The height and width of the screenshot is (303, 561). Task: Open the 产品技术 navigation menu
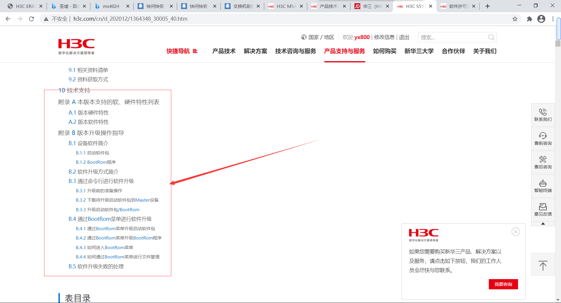point(224,51)
